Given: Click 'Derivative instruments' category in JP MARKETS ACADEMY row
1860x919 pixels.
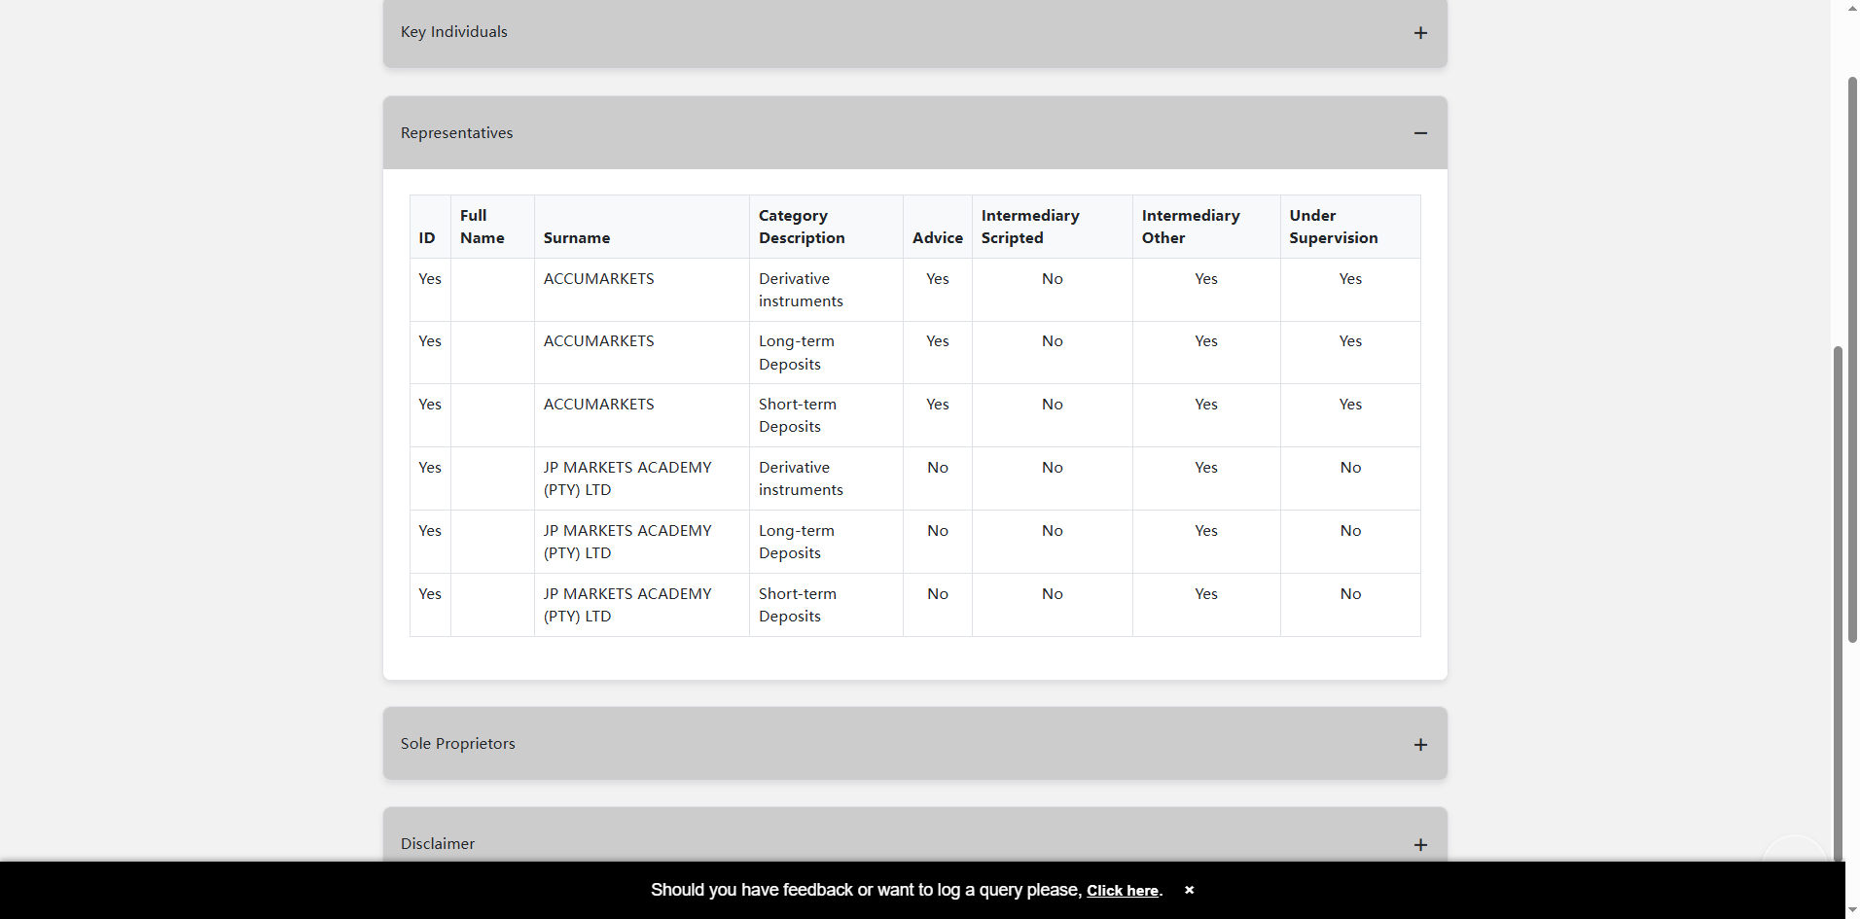Looking at the screenshot, I should click(801, 478).
